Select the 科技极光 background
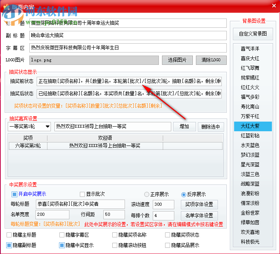 253,242
